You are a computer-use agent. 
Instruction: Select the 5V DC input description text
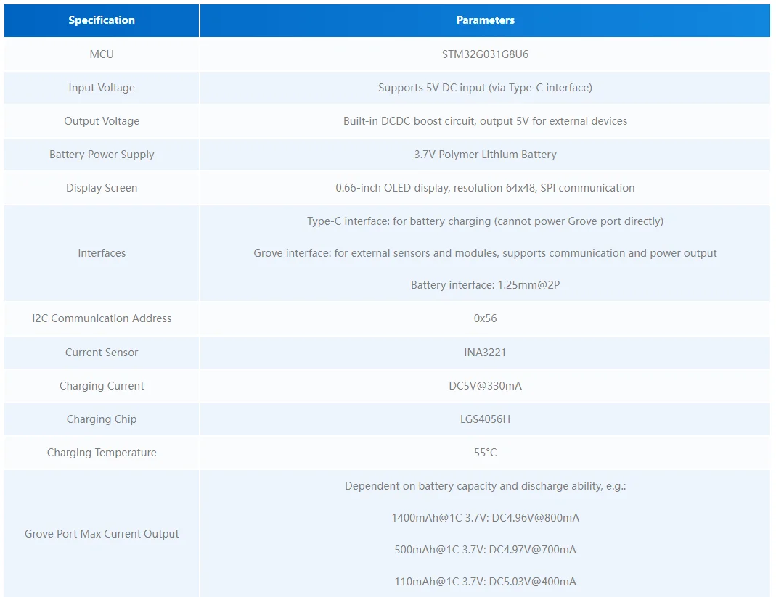(485, 88)
